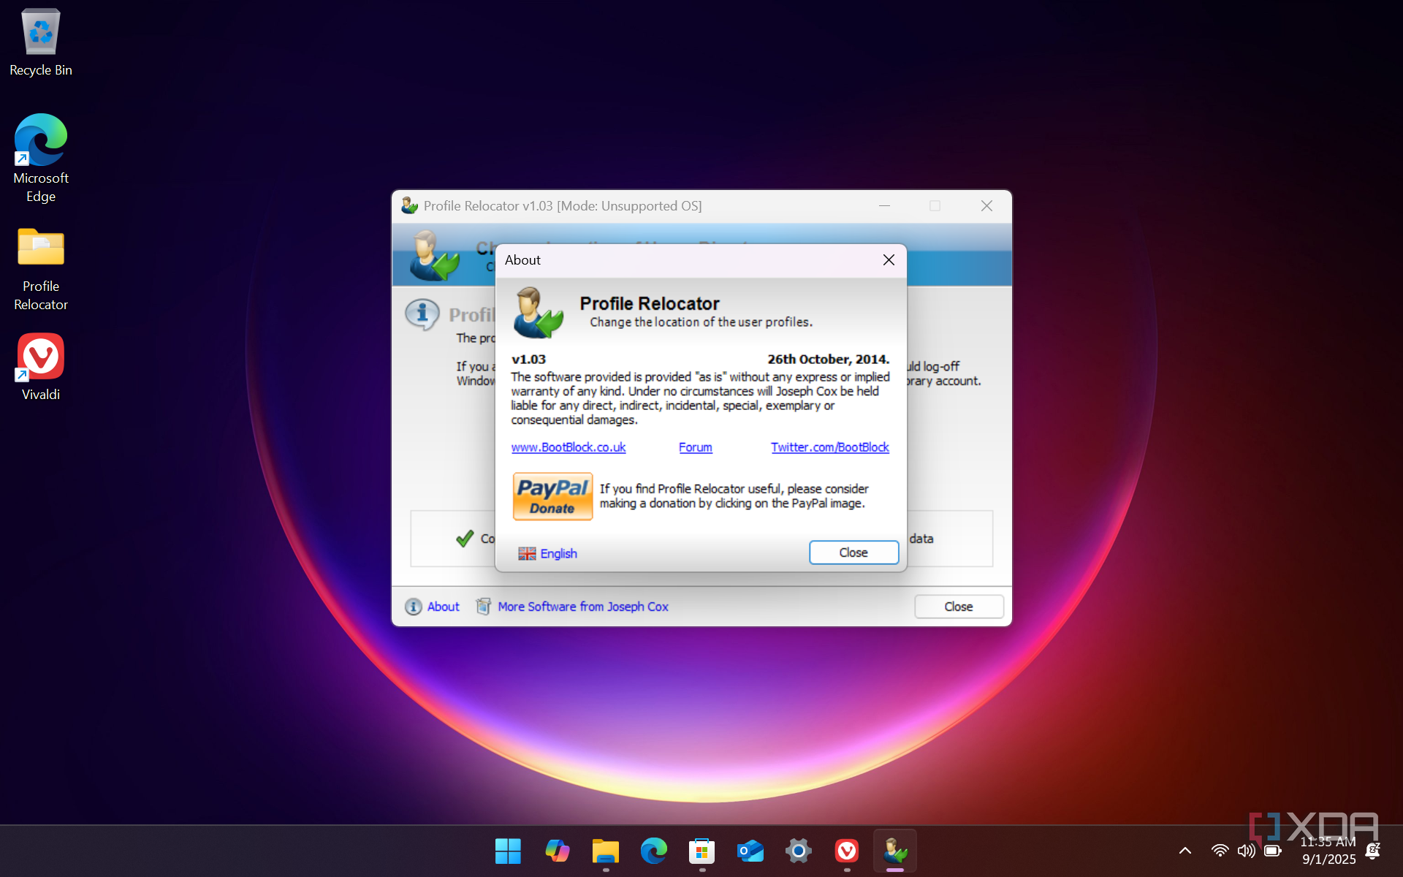Click the volume speaker tray icon

point(1246,851)
